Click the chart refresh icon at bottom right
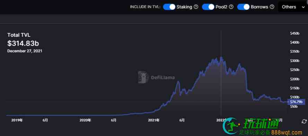 (304, 121)
